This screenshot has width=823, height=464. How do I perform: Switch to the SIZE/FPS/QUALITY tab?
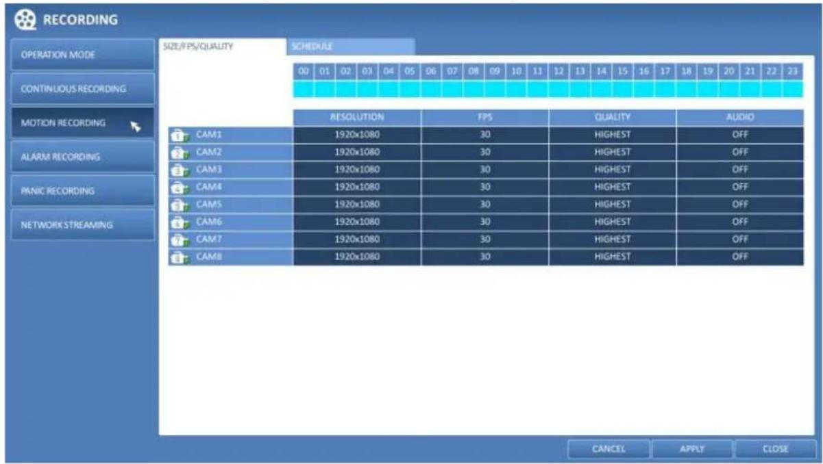pos(222,47)
